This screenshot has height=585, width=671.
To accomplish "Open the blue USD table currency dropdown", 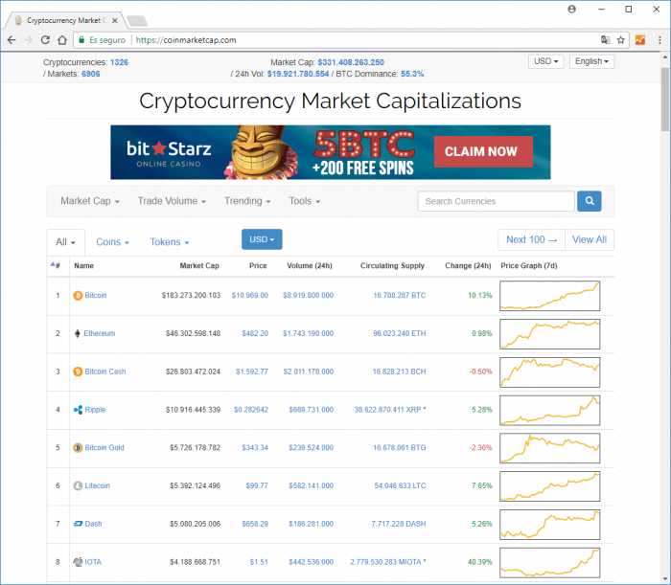I will [x=262, y=239].
